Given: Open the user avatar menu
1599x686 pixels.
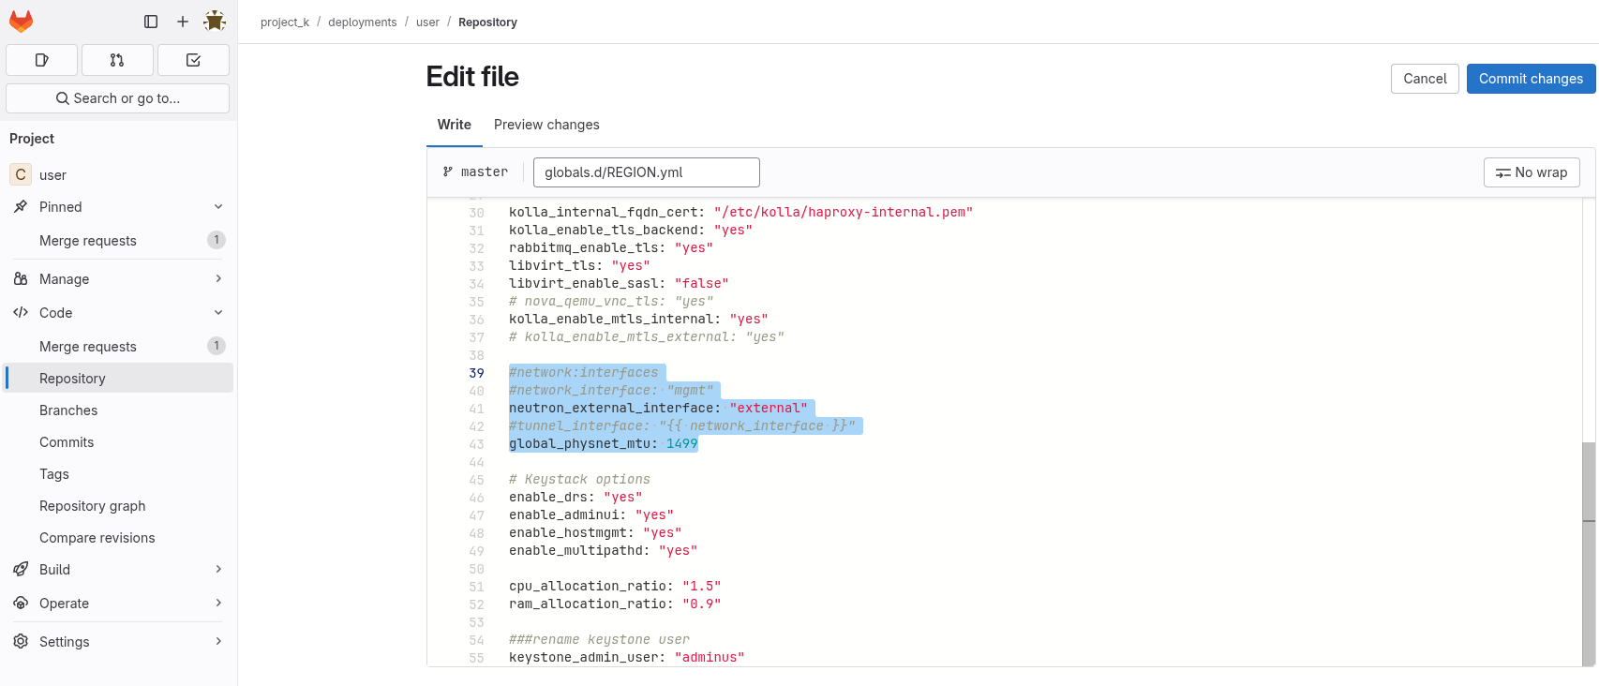Looking at the screenshot, I should (215, 21).
